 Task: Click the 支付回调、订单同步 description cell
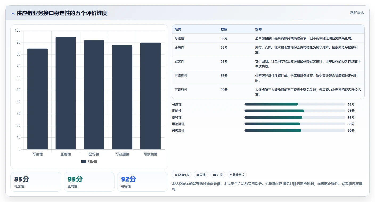click(x=308, y=64)
